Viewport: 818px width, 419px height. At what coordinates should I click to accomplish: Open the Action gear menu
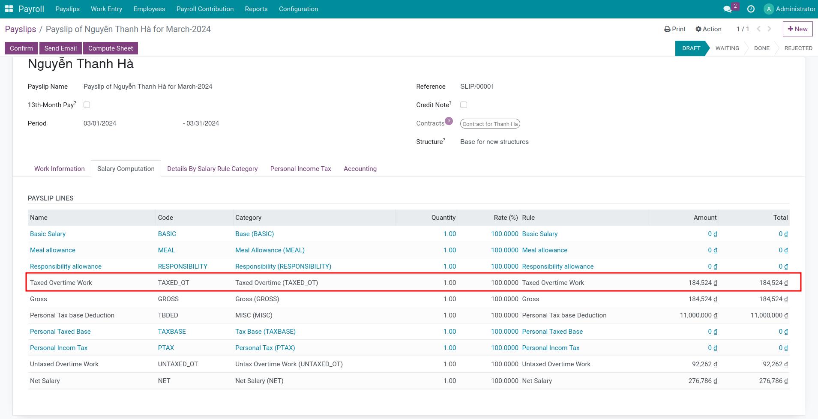coord(708,29)
